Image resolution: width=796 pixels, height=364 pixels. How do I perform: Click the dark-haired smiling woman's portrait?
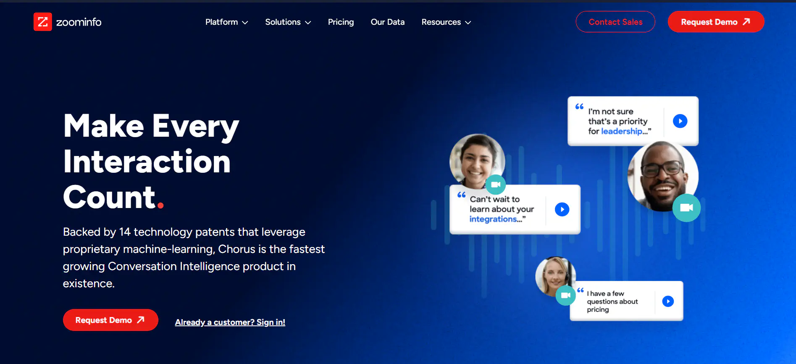tap(477, 161)
